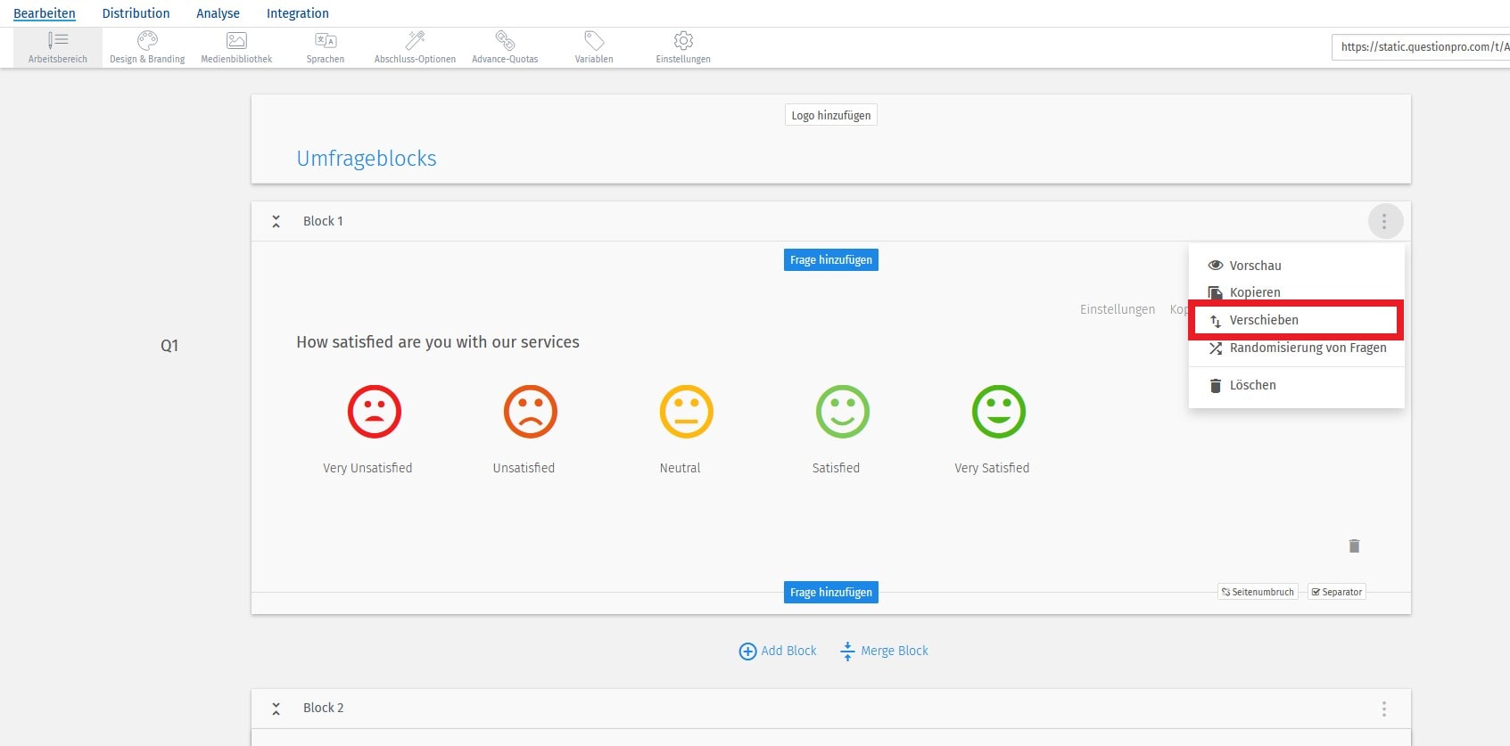Open the Medienbibliothek image icon
1510x746 pixels.
click(x=236, y=40)
